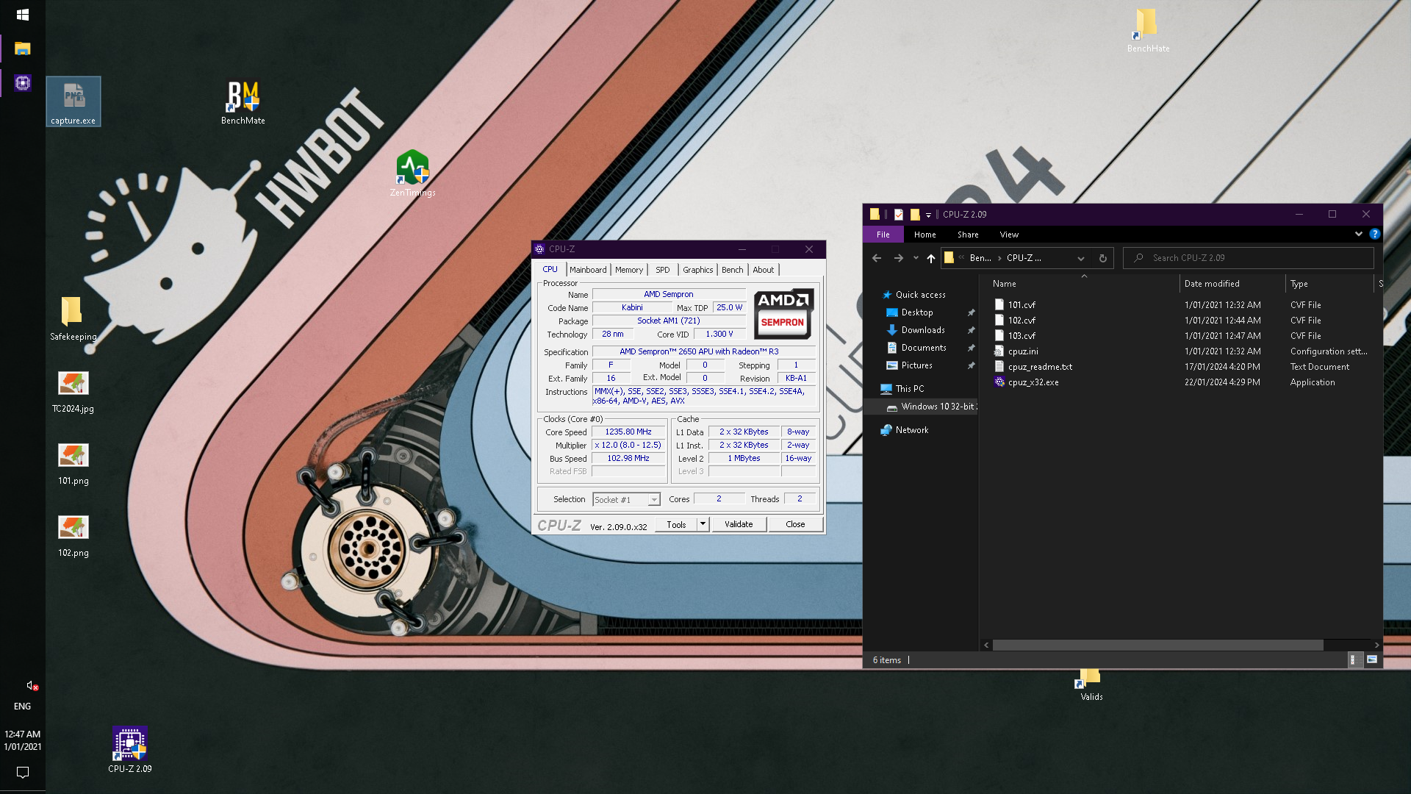This screenshot has height=794, width=1411.
Task: Go forward in File Explorer
Action: tap(898, 258)
